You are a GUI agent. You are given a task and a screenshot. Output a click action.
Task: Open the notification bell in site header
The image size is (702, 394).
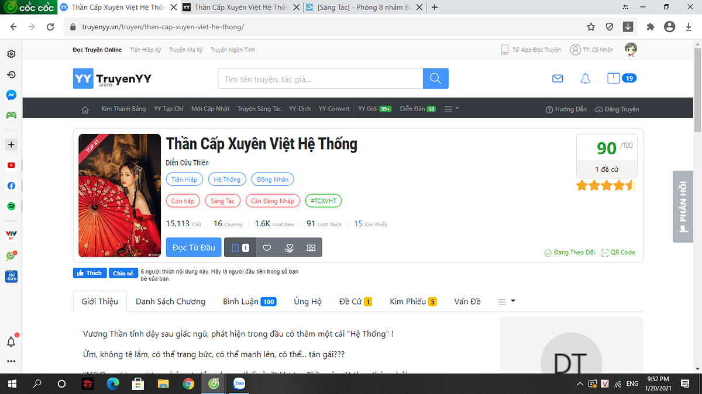[x=585, y=79]
